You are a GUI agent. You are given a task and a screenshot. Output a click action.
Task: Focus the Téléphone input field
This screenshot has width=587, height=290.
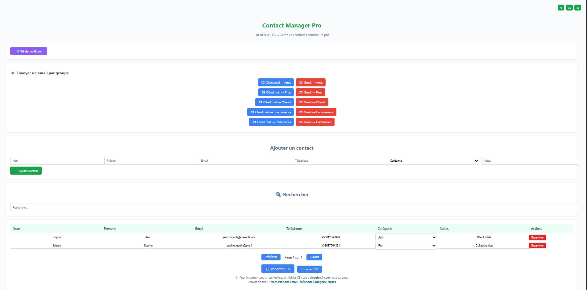340,161
